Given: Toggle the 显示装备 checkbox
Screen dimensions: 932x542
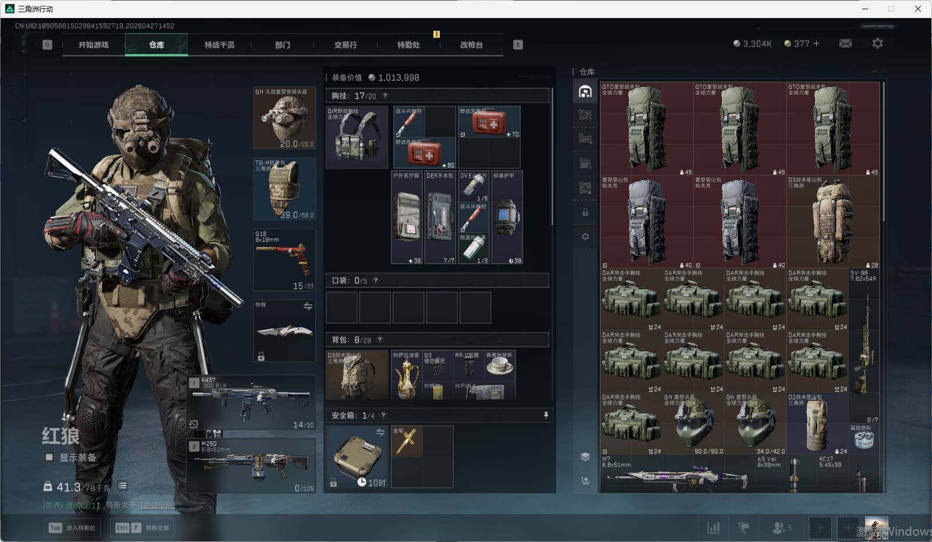Looking at the screenshot, I should tap(49, 457).
